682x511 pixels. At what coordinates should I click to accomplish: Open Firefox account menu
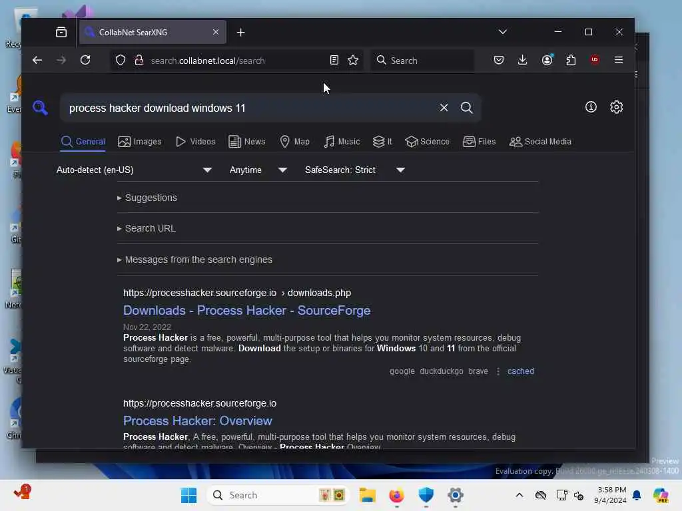[x=547, y=60]
